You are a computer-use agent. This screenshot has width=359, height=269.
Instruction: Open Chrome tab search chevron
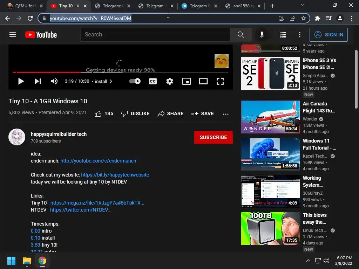(x=303, y=5)
